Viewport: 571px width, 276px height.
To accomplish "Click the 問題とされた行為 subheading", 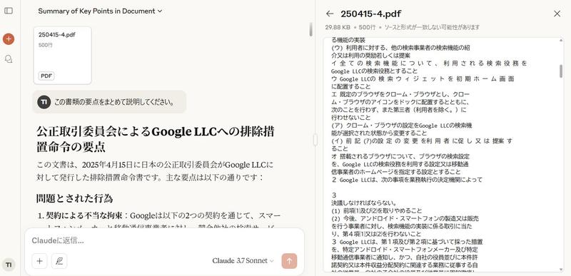I will point(75,198).
